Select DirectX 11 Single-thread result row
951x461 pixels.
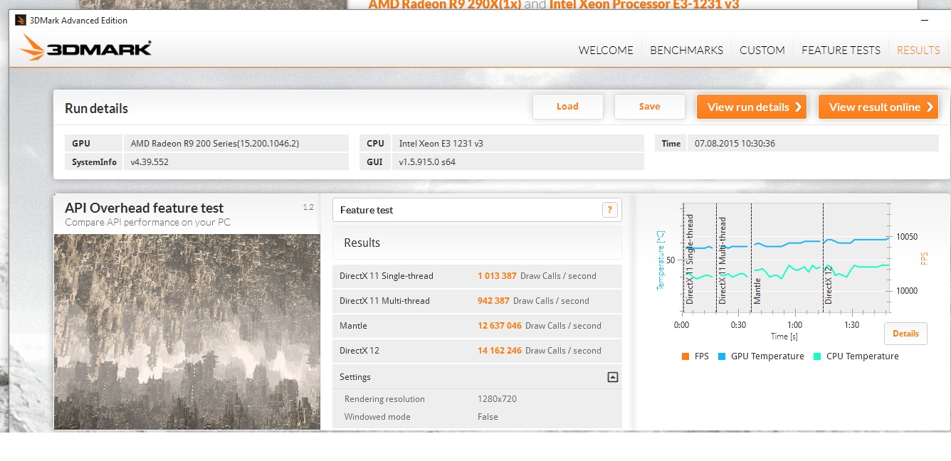click(477, 276)
